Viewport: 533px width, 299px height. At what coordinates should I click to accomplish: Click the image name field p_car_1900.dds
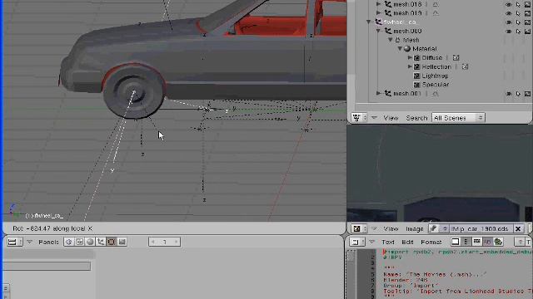point(481,229)
